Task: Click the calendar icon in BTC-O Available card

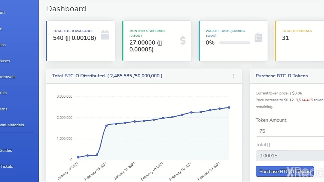Action: 105,35
